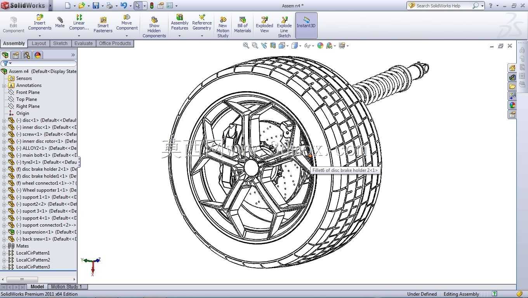Toggle the Section View tool
Viewport: 528px width, 298px height.
(273, 45)
